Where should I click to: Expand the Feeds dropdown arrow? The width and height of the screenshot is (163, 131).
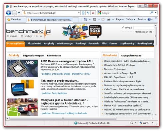click(99, 20)
